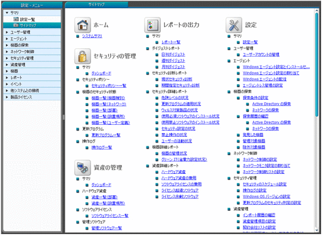
Task: Open the 機器一覧(ネットワーク) link
Action: (x=109, y=104)
